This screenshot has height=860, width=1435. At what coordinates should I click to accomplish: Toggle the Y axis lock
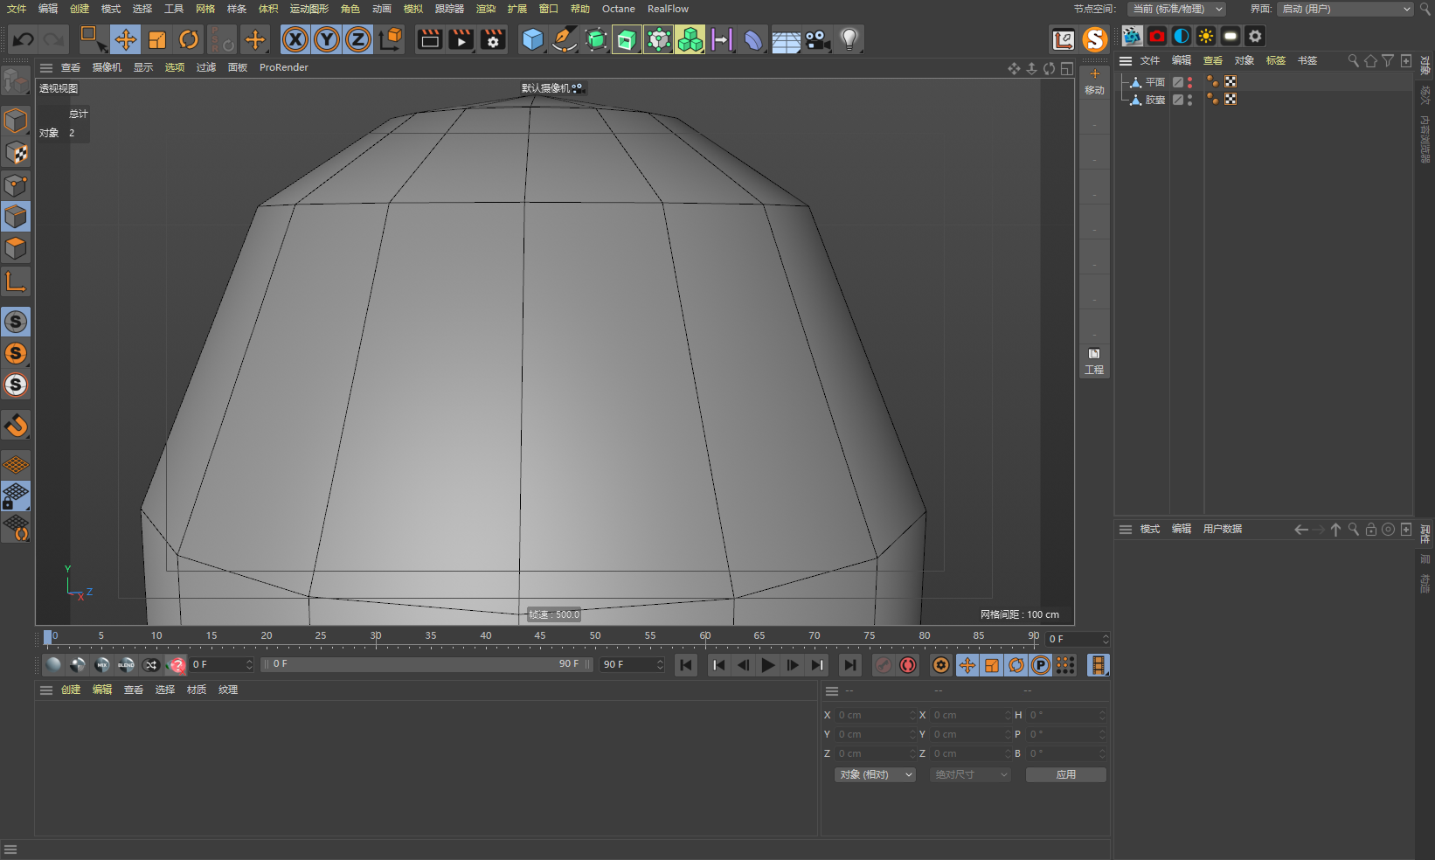pos(327,39)
